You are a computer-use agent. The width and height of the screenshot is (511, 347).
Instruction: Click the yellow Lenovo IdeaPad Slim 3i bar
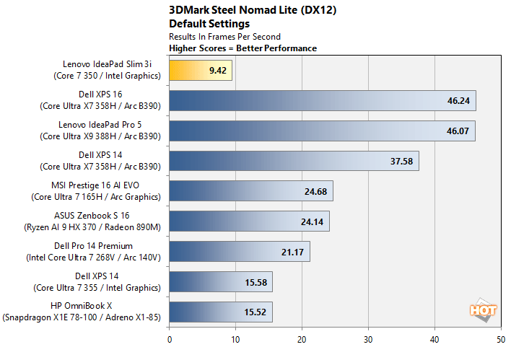point(201,71)
